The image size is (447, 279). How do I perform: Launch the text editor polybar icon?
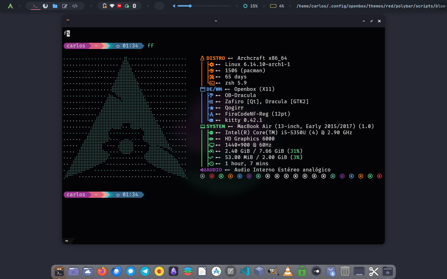click(65, 6)
